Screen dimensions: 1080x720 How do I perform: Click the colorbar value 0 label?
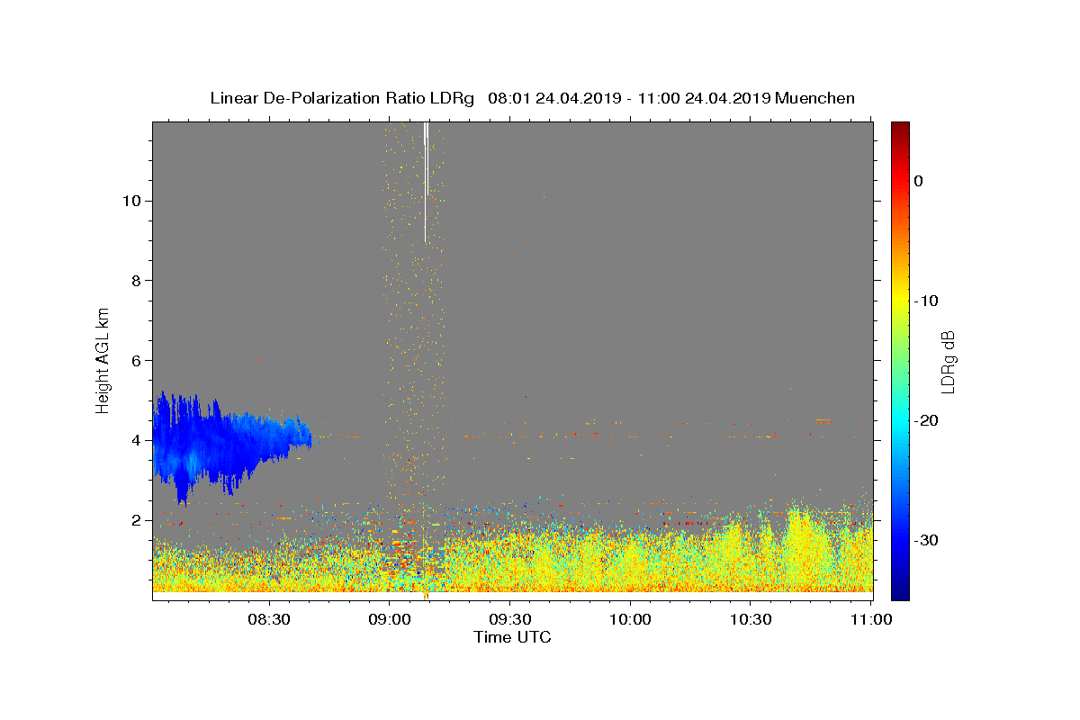coord(918,181)
